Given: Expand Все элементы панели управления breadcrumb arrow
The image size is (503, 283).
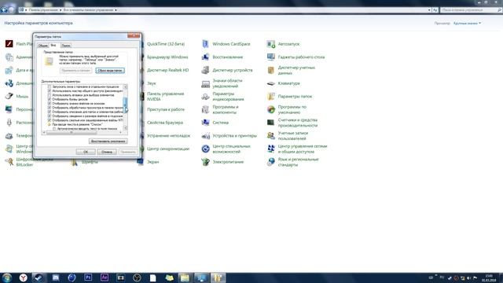Looking at the screenshot, I should point(116,10).
